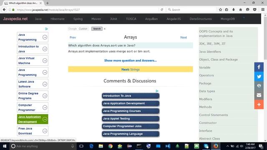The height and width of the screenshot is (150, 267).
Task: Open JDK, JRE, JVM, JIT topic
Action: [x=212, y=44]
